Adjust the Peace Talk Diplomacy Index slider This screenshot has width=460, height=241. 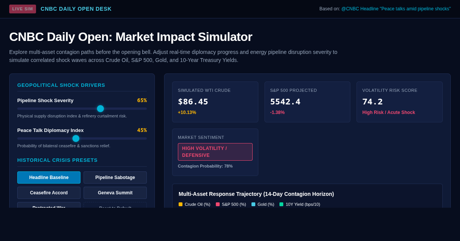82,138
